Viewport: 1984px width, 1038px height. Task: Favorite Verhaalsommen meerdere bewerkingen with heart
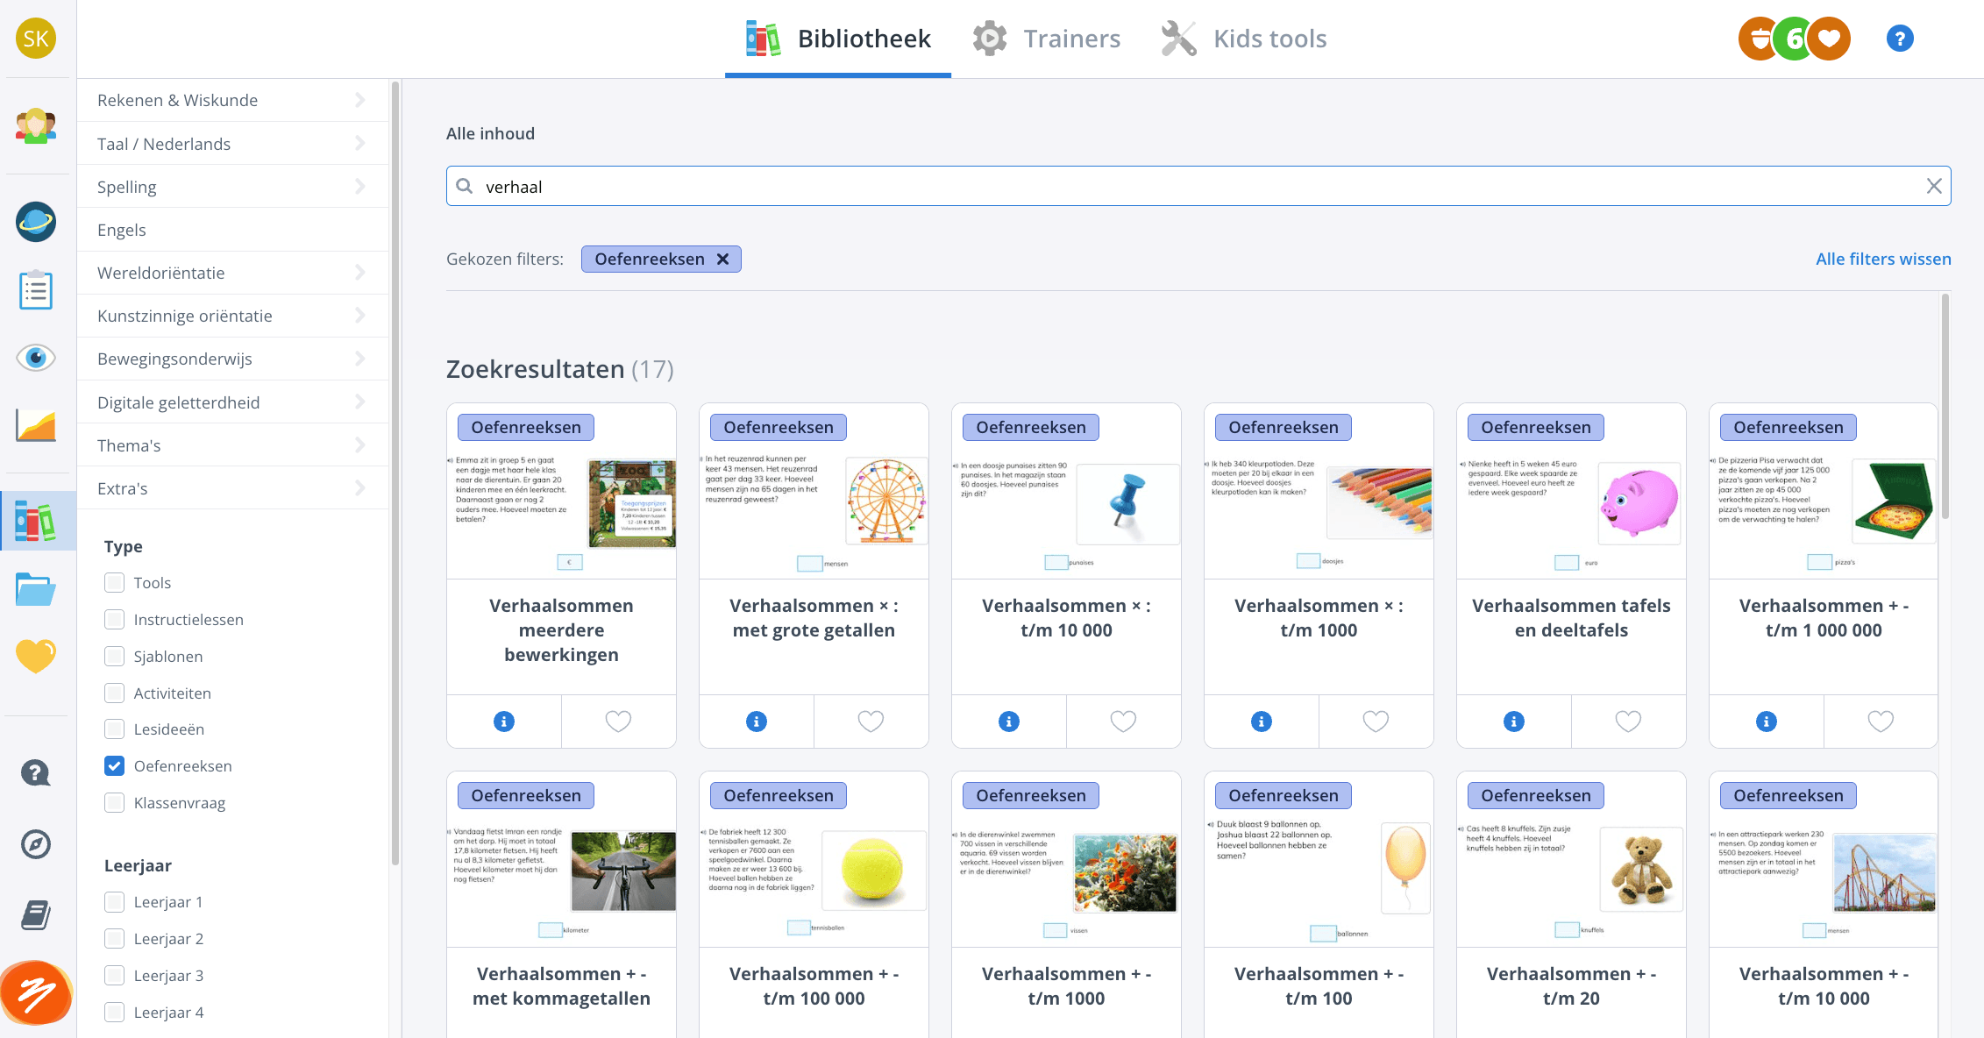tap(618, 722)
